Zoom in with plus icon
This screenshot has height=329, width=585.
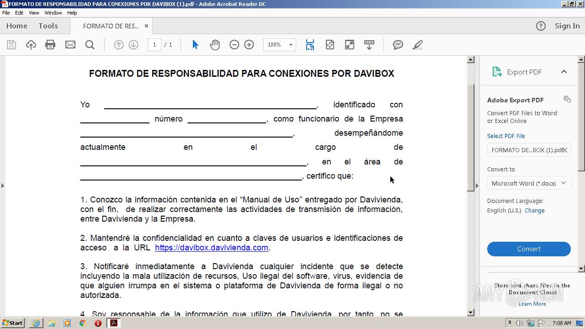pos(249,45)
